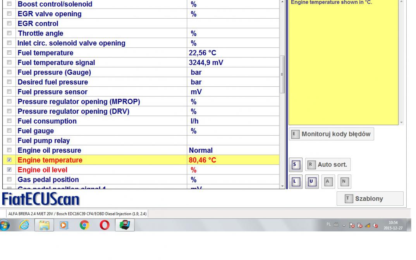The width and height of the screenshot is (416, 260).
Task: Open Internet Explorer from the taskbar
Action: tap(24, 225)
